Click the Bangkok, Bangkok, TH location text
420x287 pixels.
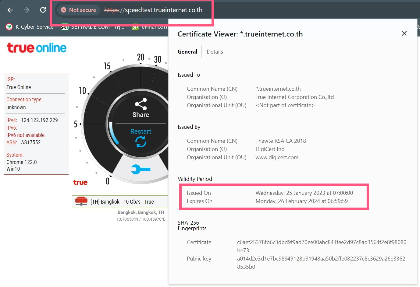coord(141,212)
